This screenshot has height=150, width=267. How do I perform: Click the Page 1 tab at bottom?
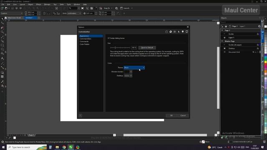pyautogui.click(x=31, y=135)
